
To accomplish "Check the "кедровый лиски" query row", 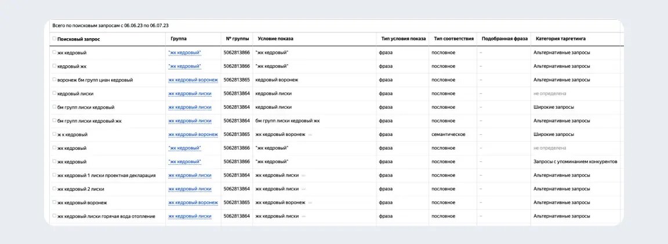I will click(54, 93).
